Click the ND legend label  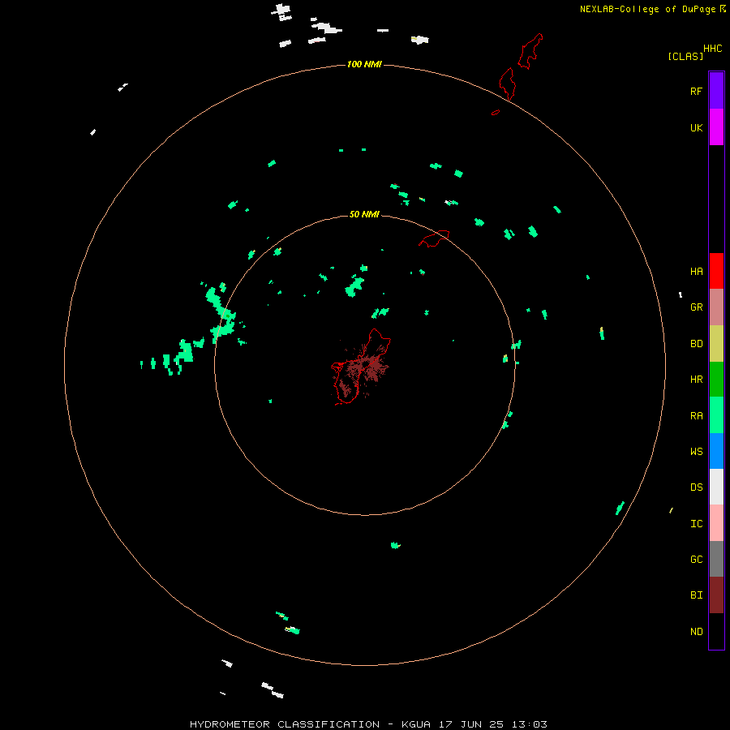pos(696,632)
